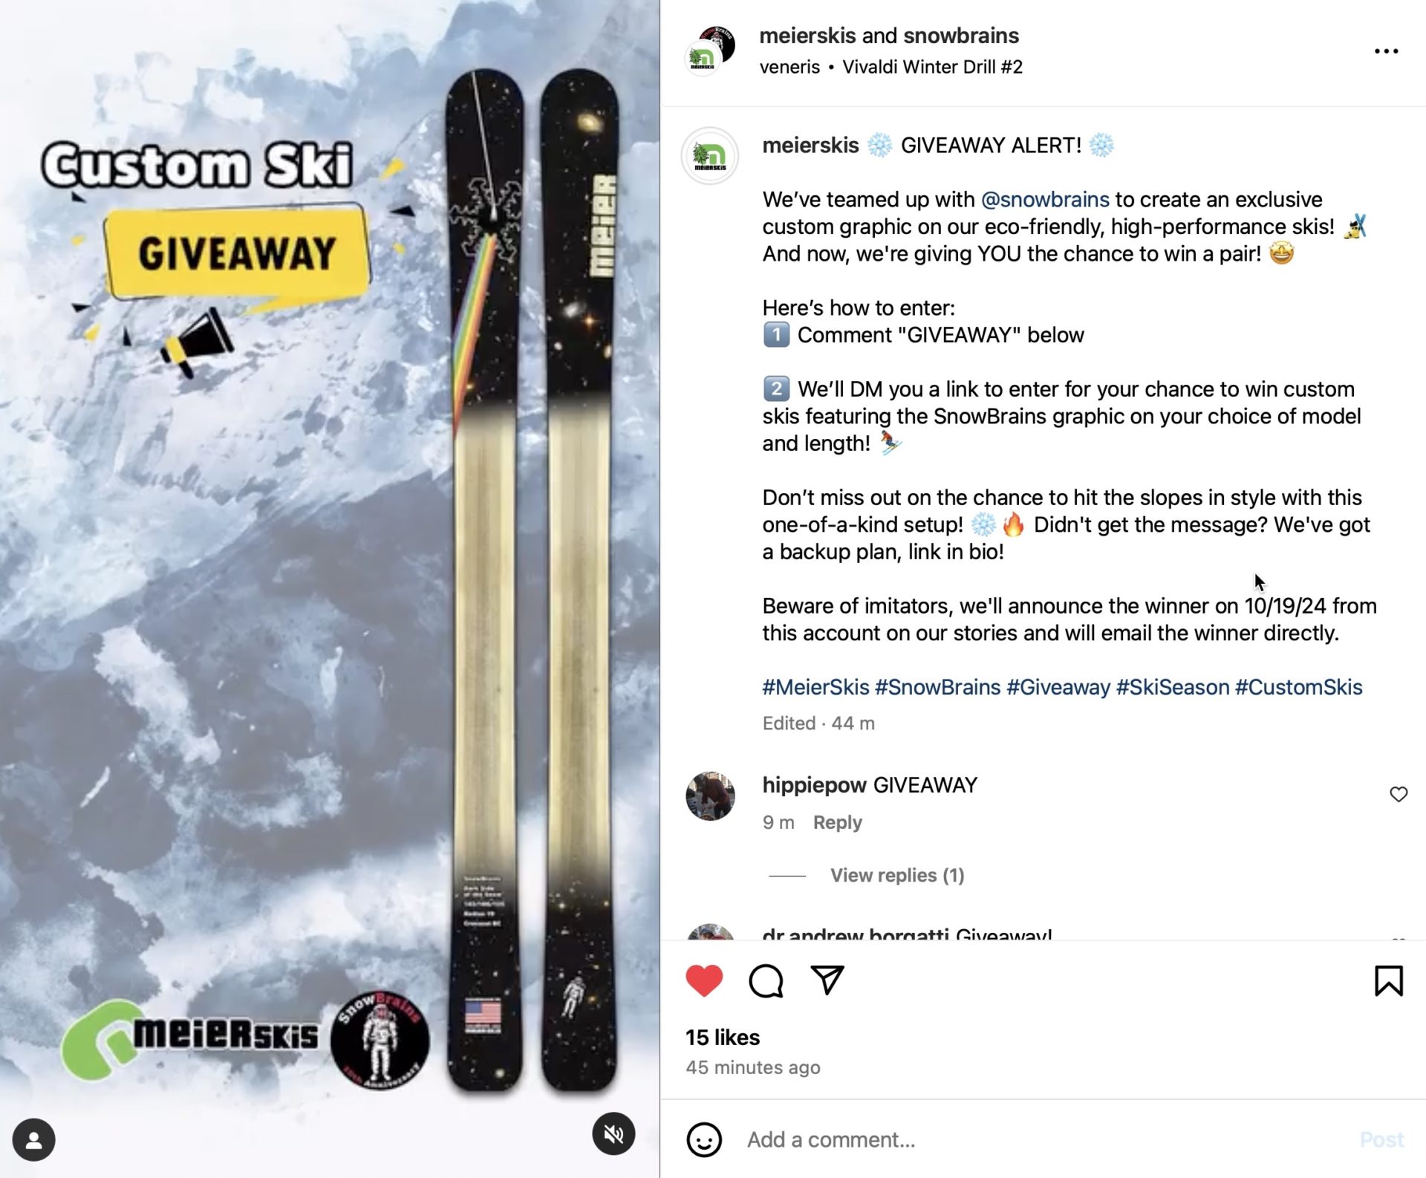
Task: Open the meierskis profile avatar in caption
Action: [x=709, y=156]
